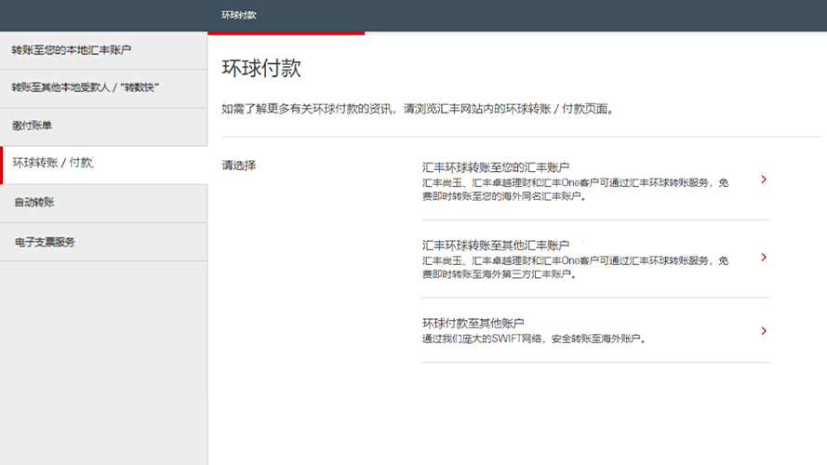Viewport: 827px width, 465px height.
Task: Click chevron next to 环球付款至其他账户
Action: (764, 330)
